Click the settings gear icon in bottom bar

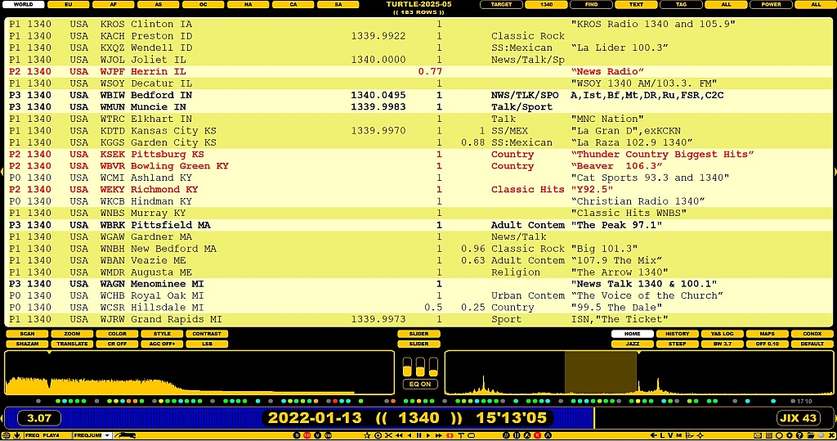[x=789, y=435]
